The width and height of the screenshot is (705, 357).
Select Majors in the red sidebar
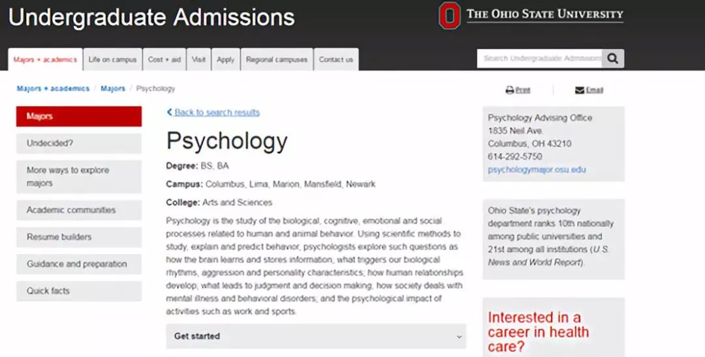79,117
